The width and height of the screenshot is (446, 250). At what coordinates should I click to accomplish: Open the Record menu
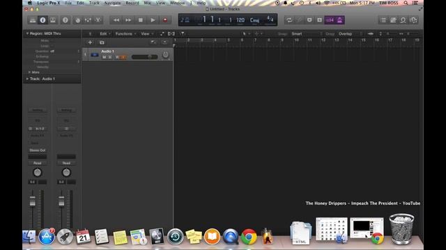coord(132,3)
